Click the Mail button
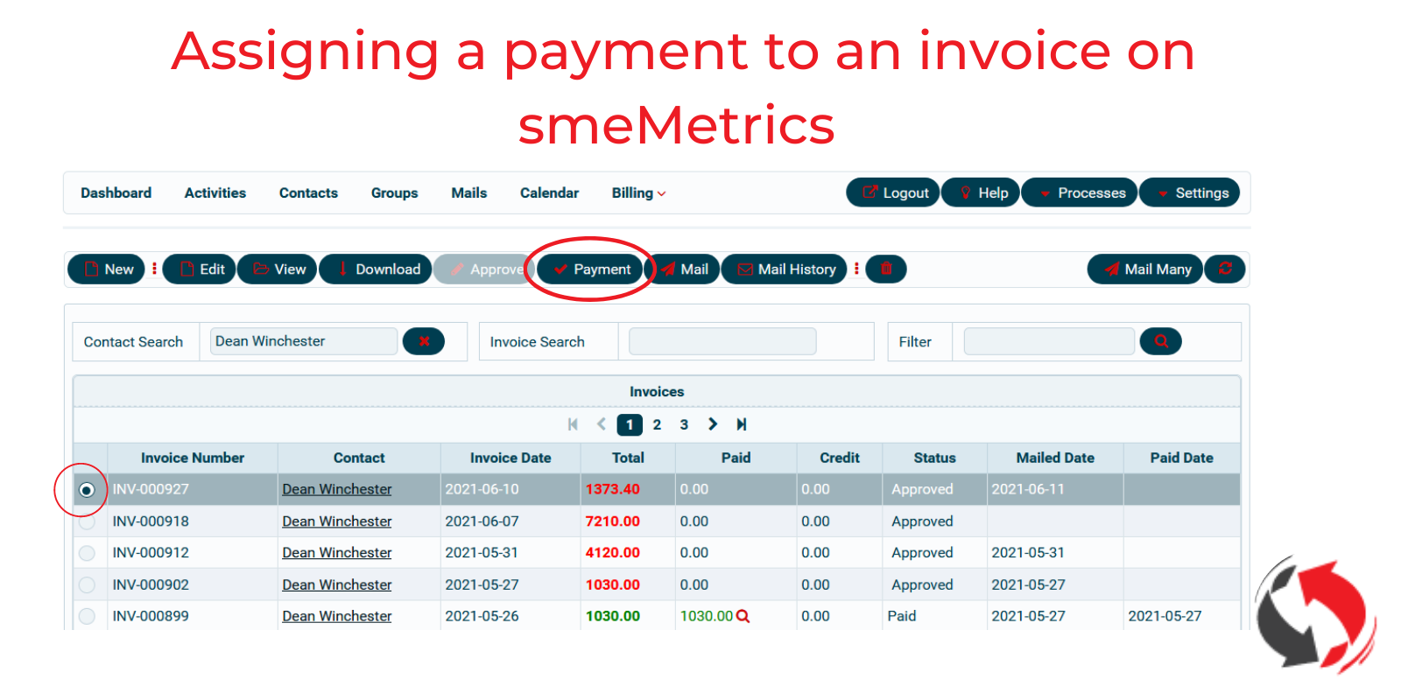This screenshot has width=1401, height=700. (x=682, y=269)
